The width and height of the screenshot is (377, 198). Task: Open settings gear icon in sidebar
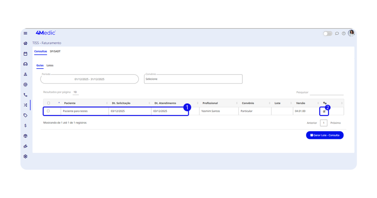[25, 156]
